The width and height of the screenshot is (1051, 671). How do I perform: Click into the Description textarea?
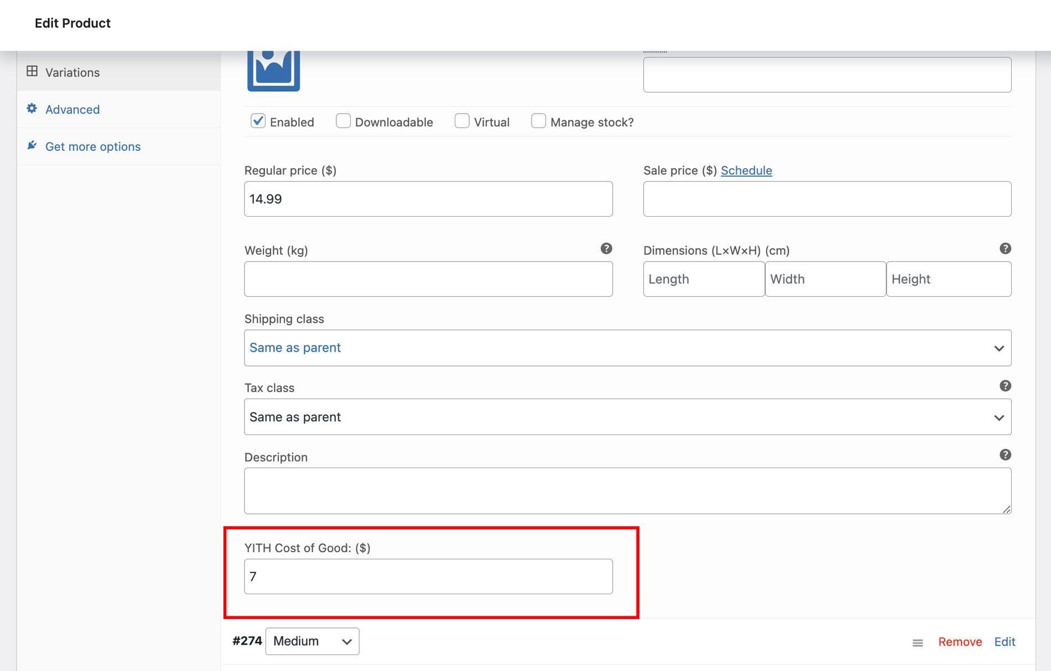point(628,491)
